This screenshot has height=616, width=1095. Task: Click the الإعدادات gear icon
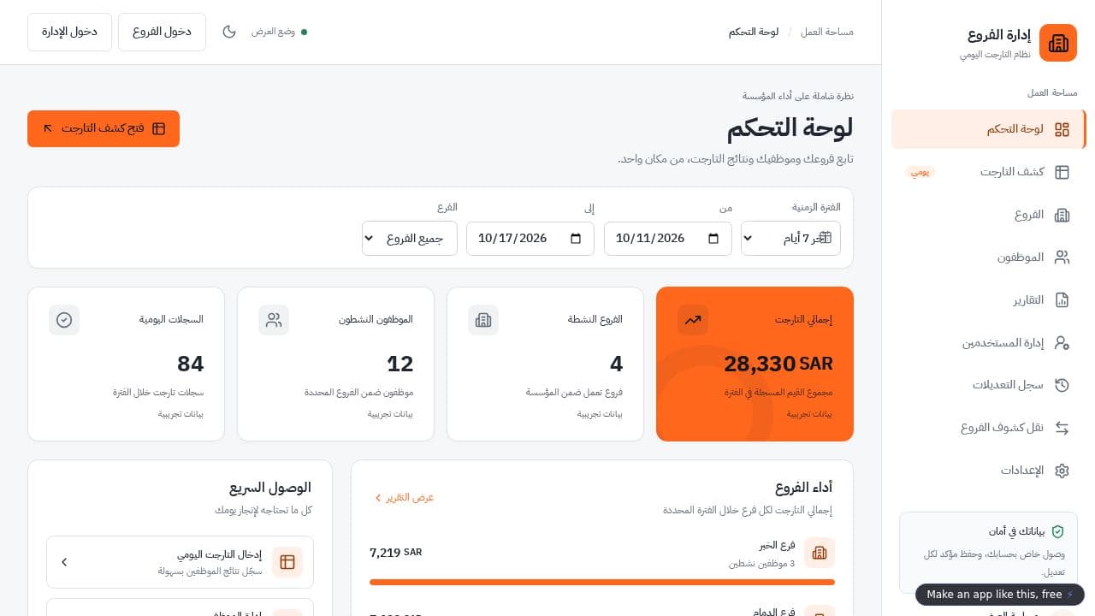pos(1062,471)
